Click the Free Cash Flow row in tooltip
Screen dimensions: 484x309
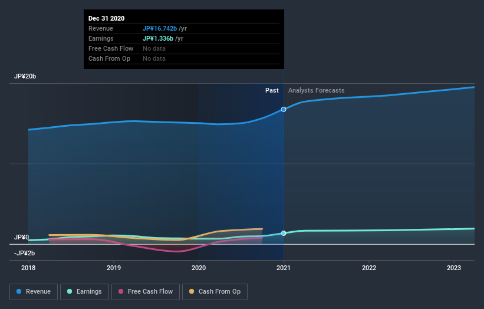184,49
